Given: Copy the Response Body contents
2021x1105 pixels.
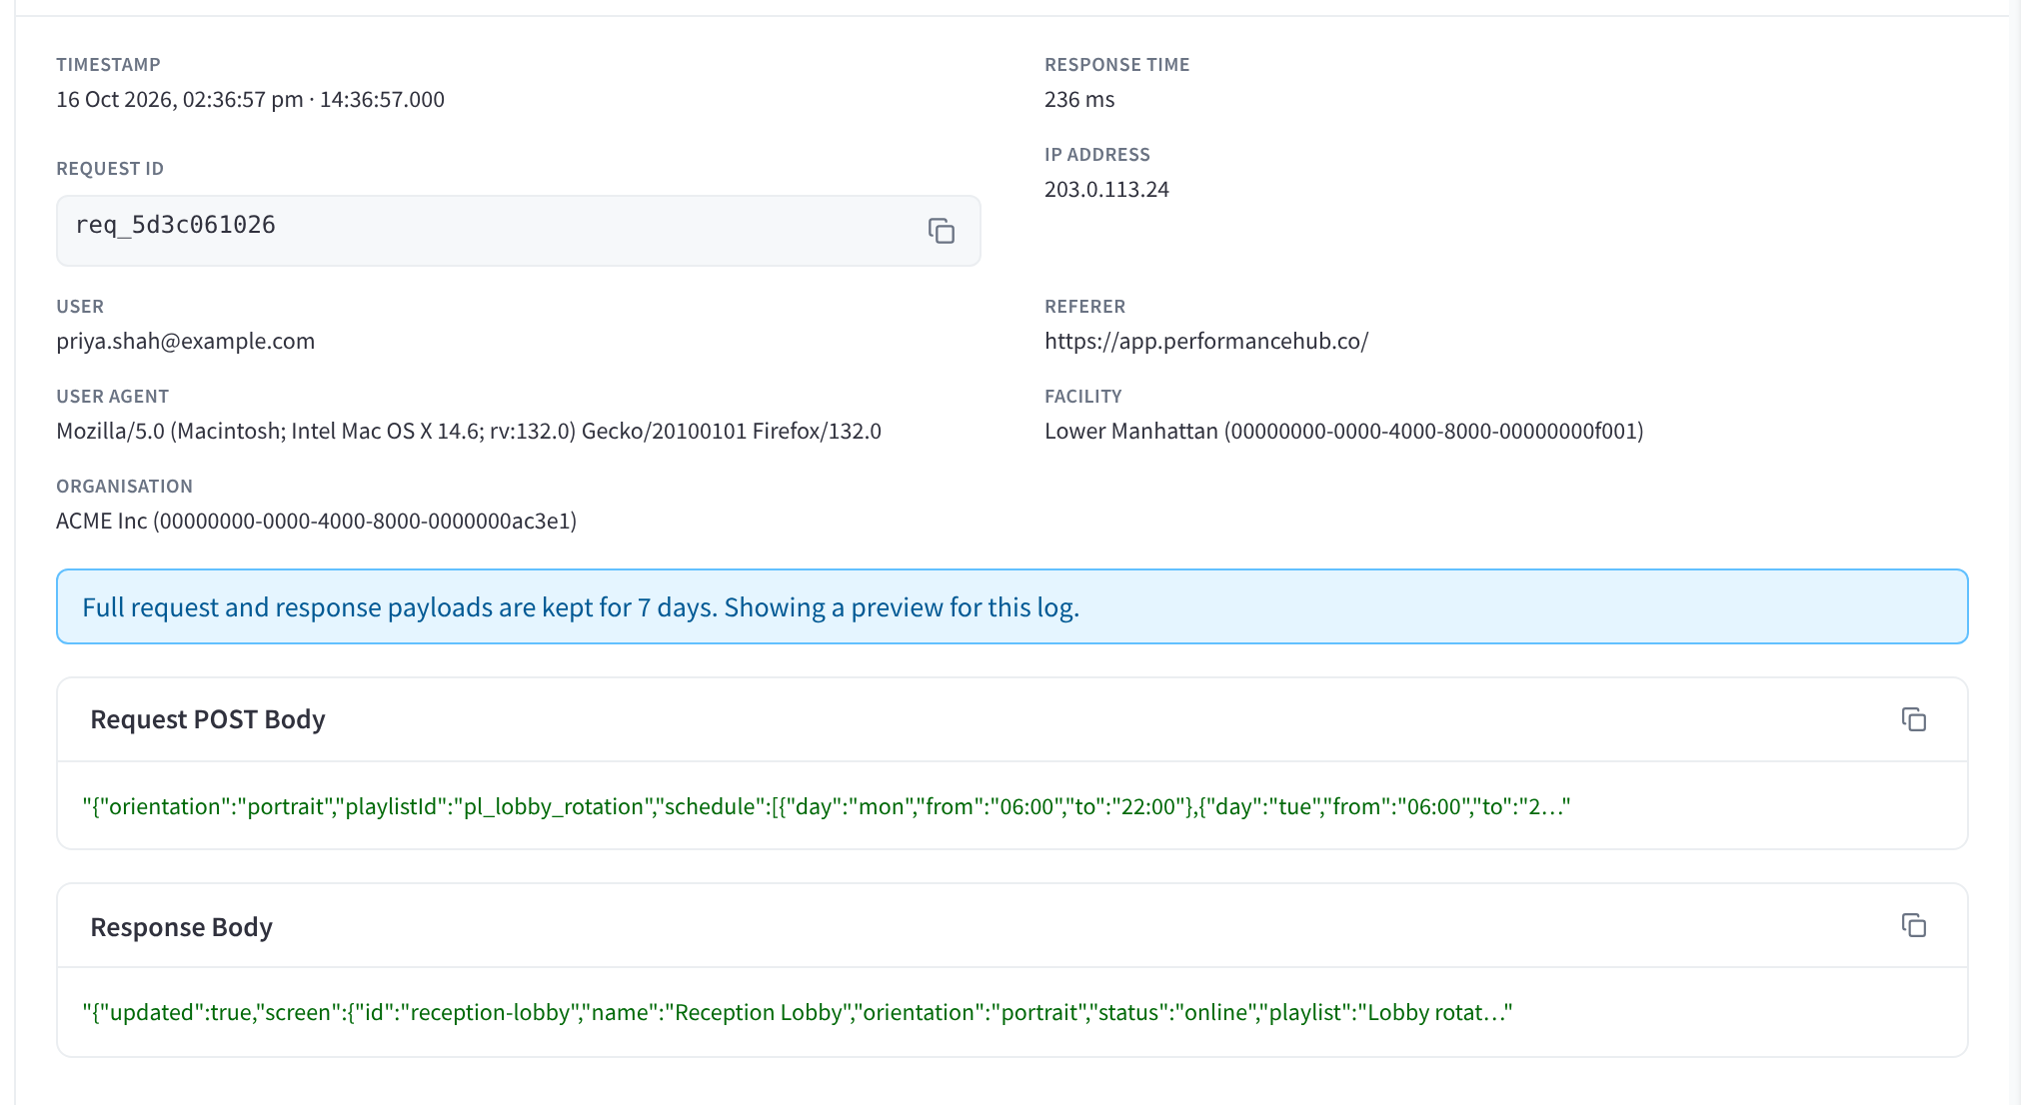Looking at the screenshot, I should click(x=1914, y=925).
